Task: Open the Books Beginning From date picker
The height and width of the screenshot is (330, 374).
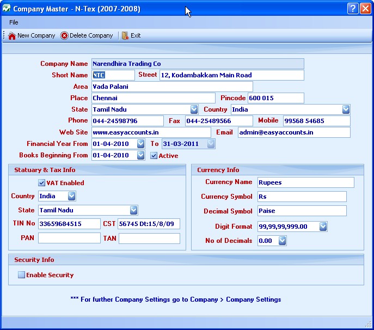Action: (x=141, y=155)
